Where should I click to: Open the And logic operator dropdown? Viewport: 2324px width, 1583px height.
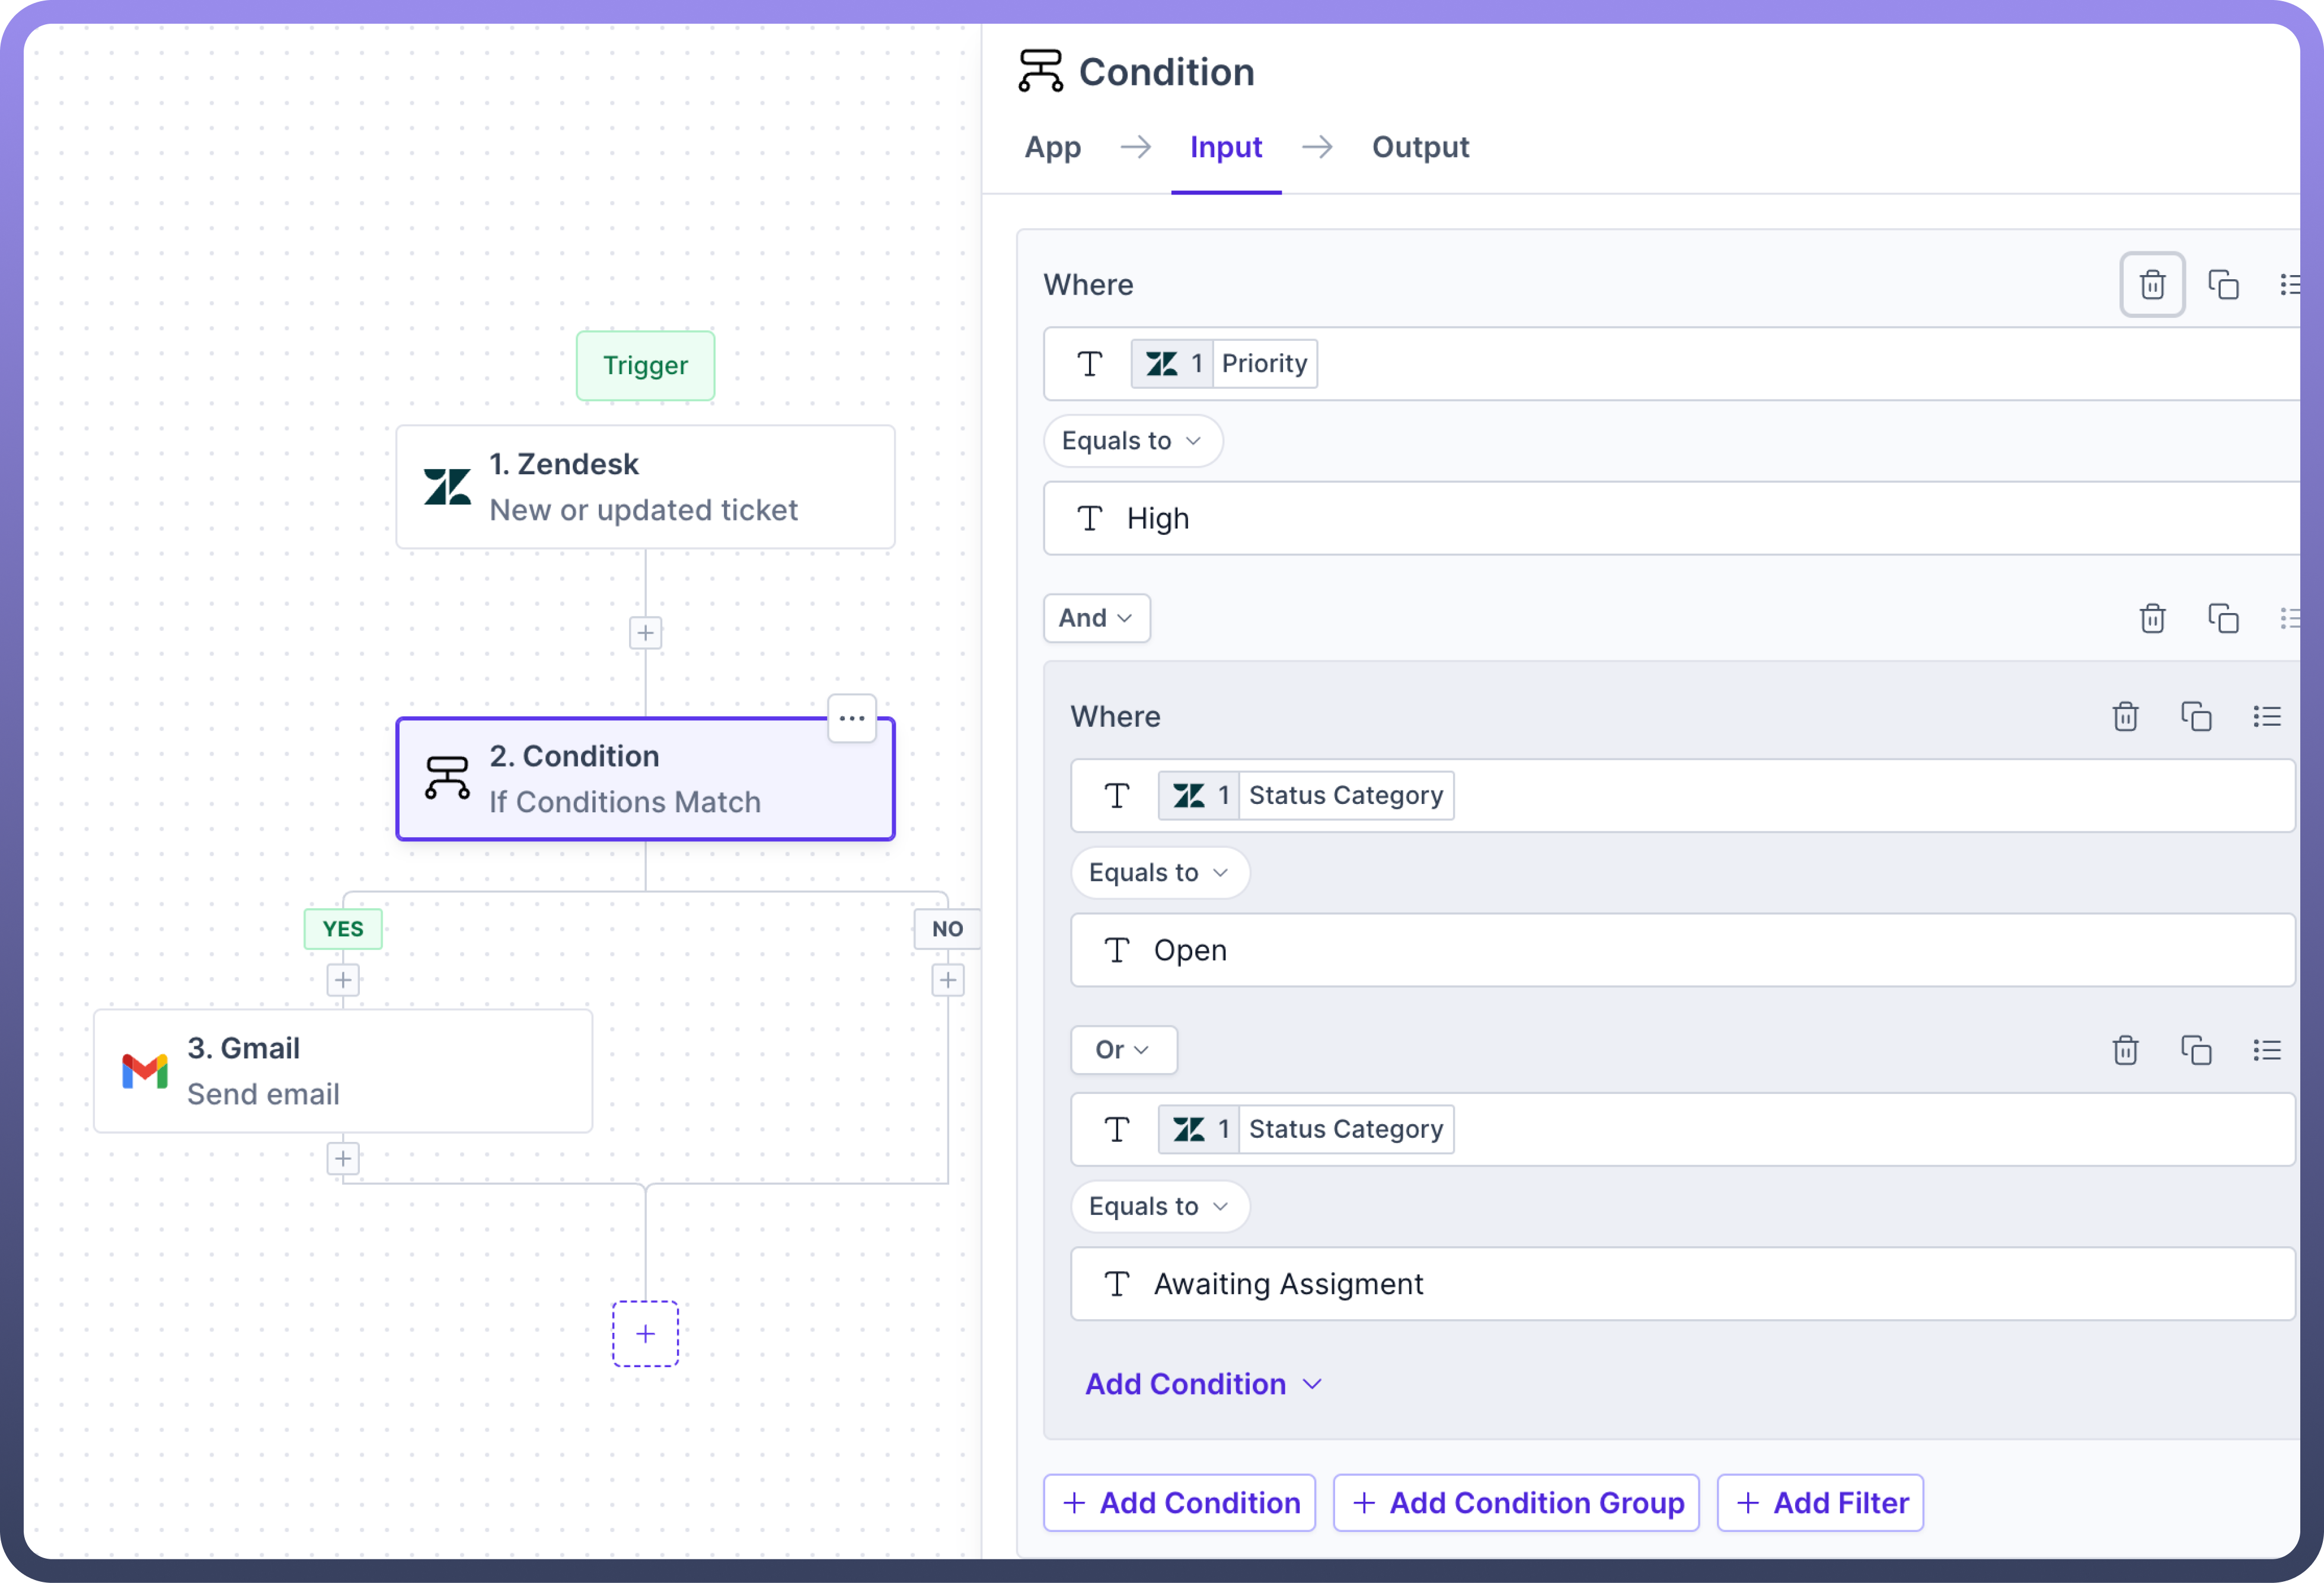(1096, 618)
